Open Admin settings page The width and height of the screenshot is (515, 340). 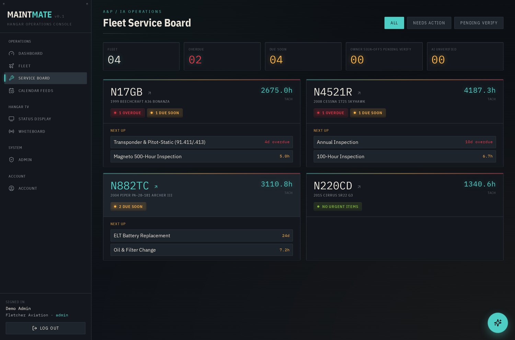click(45, 160)
